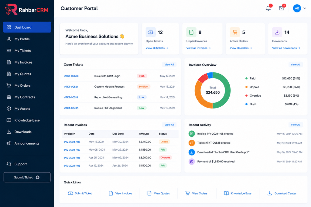Open ticket #TKT-00518

[x=71, y=97]
